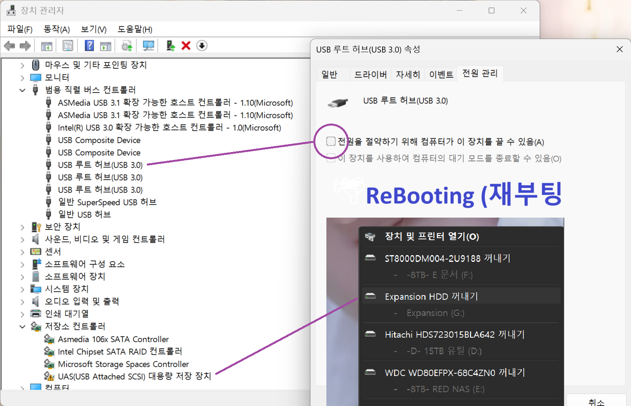
Task: Click the back arrow in the toolbar
Action: pyautogui.click(x=9, y=46)
